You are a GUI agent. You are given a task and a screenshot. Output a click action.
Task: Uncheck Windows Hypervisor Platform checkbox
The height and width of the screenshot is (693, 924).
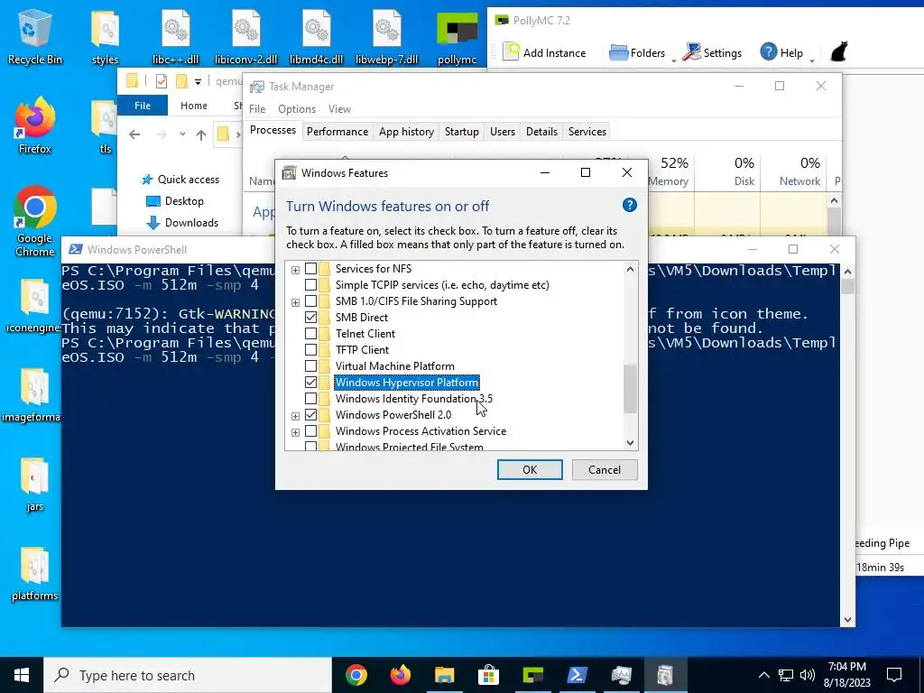click(310, 383)
